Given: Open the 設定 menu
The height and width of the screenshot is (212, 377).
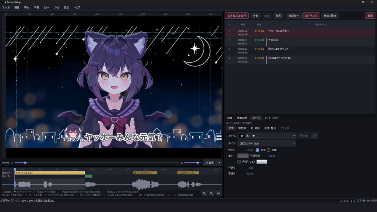Looking at the screenshot, I should pos(67,7).
